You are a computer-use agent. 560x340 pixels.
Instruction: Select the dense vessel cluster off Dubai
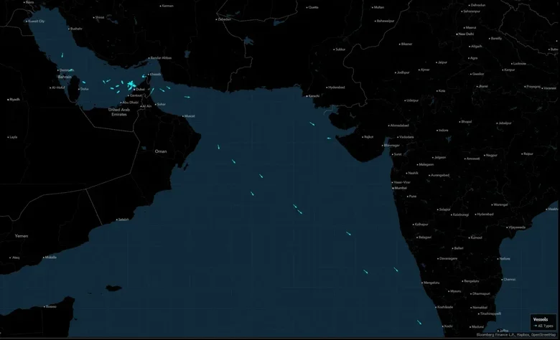(x=131, y=85)
